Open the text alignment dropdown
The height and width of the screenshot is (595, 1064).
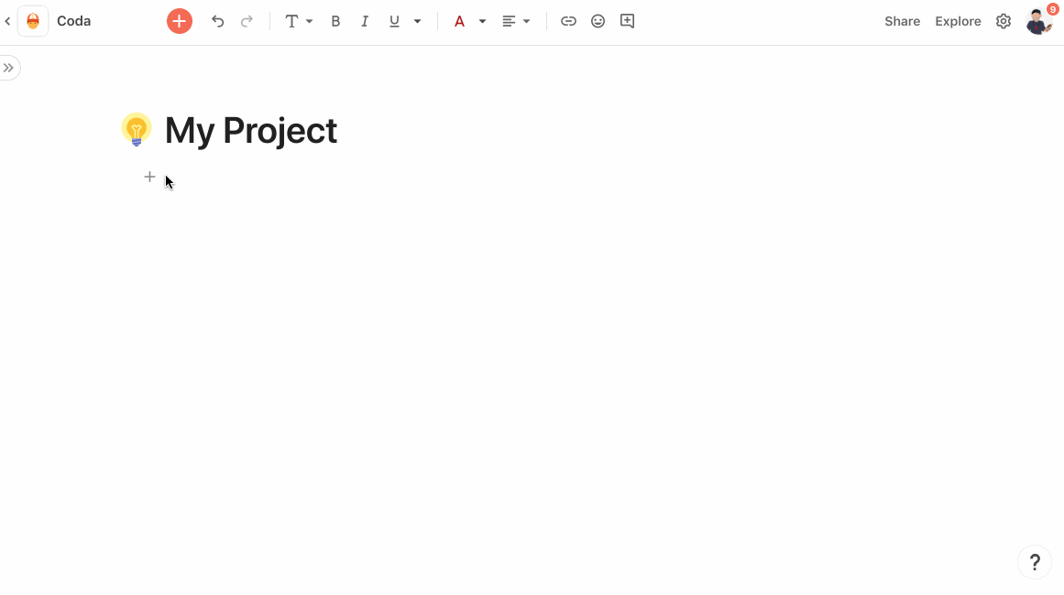click(x=516, y=21)
